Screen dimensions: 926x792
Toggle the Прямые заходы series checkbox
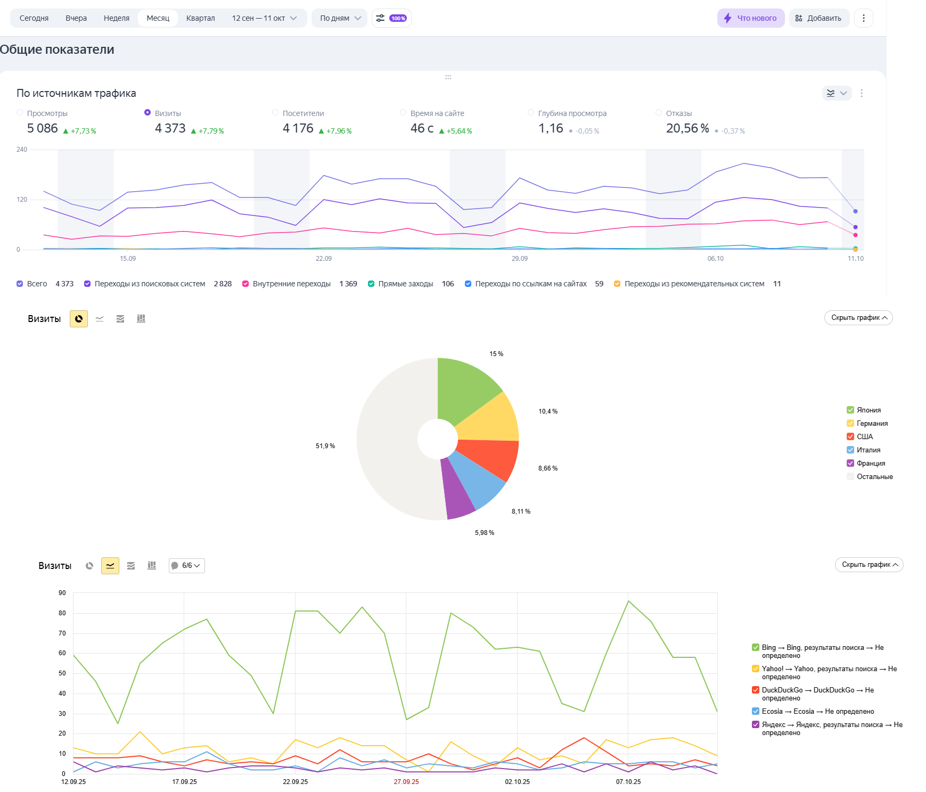pyautogui.click(x=371, y=284)
